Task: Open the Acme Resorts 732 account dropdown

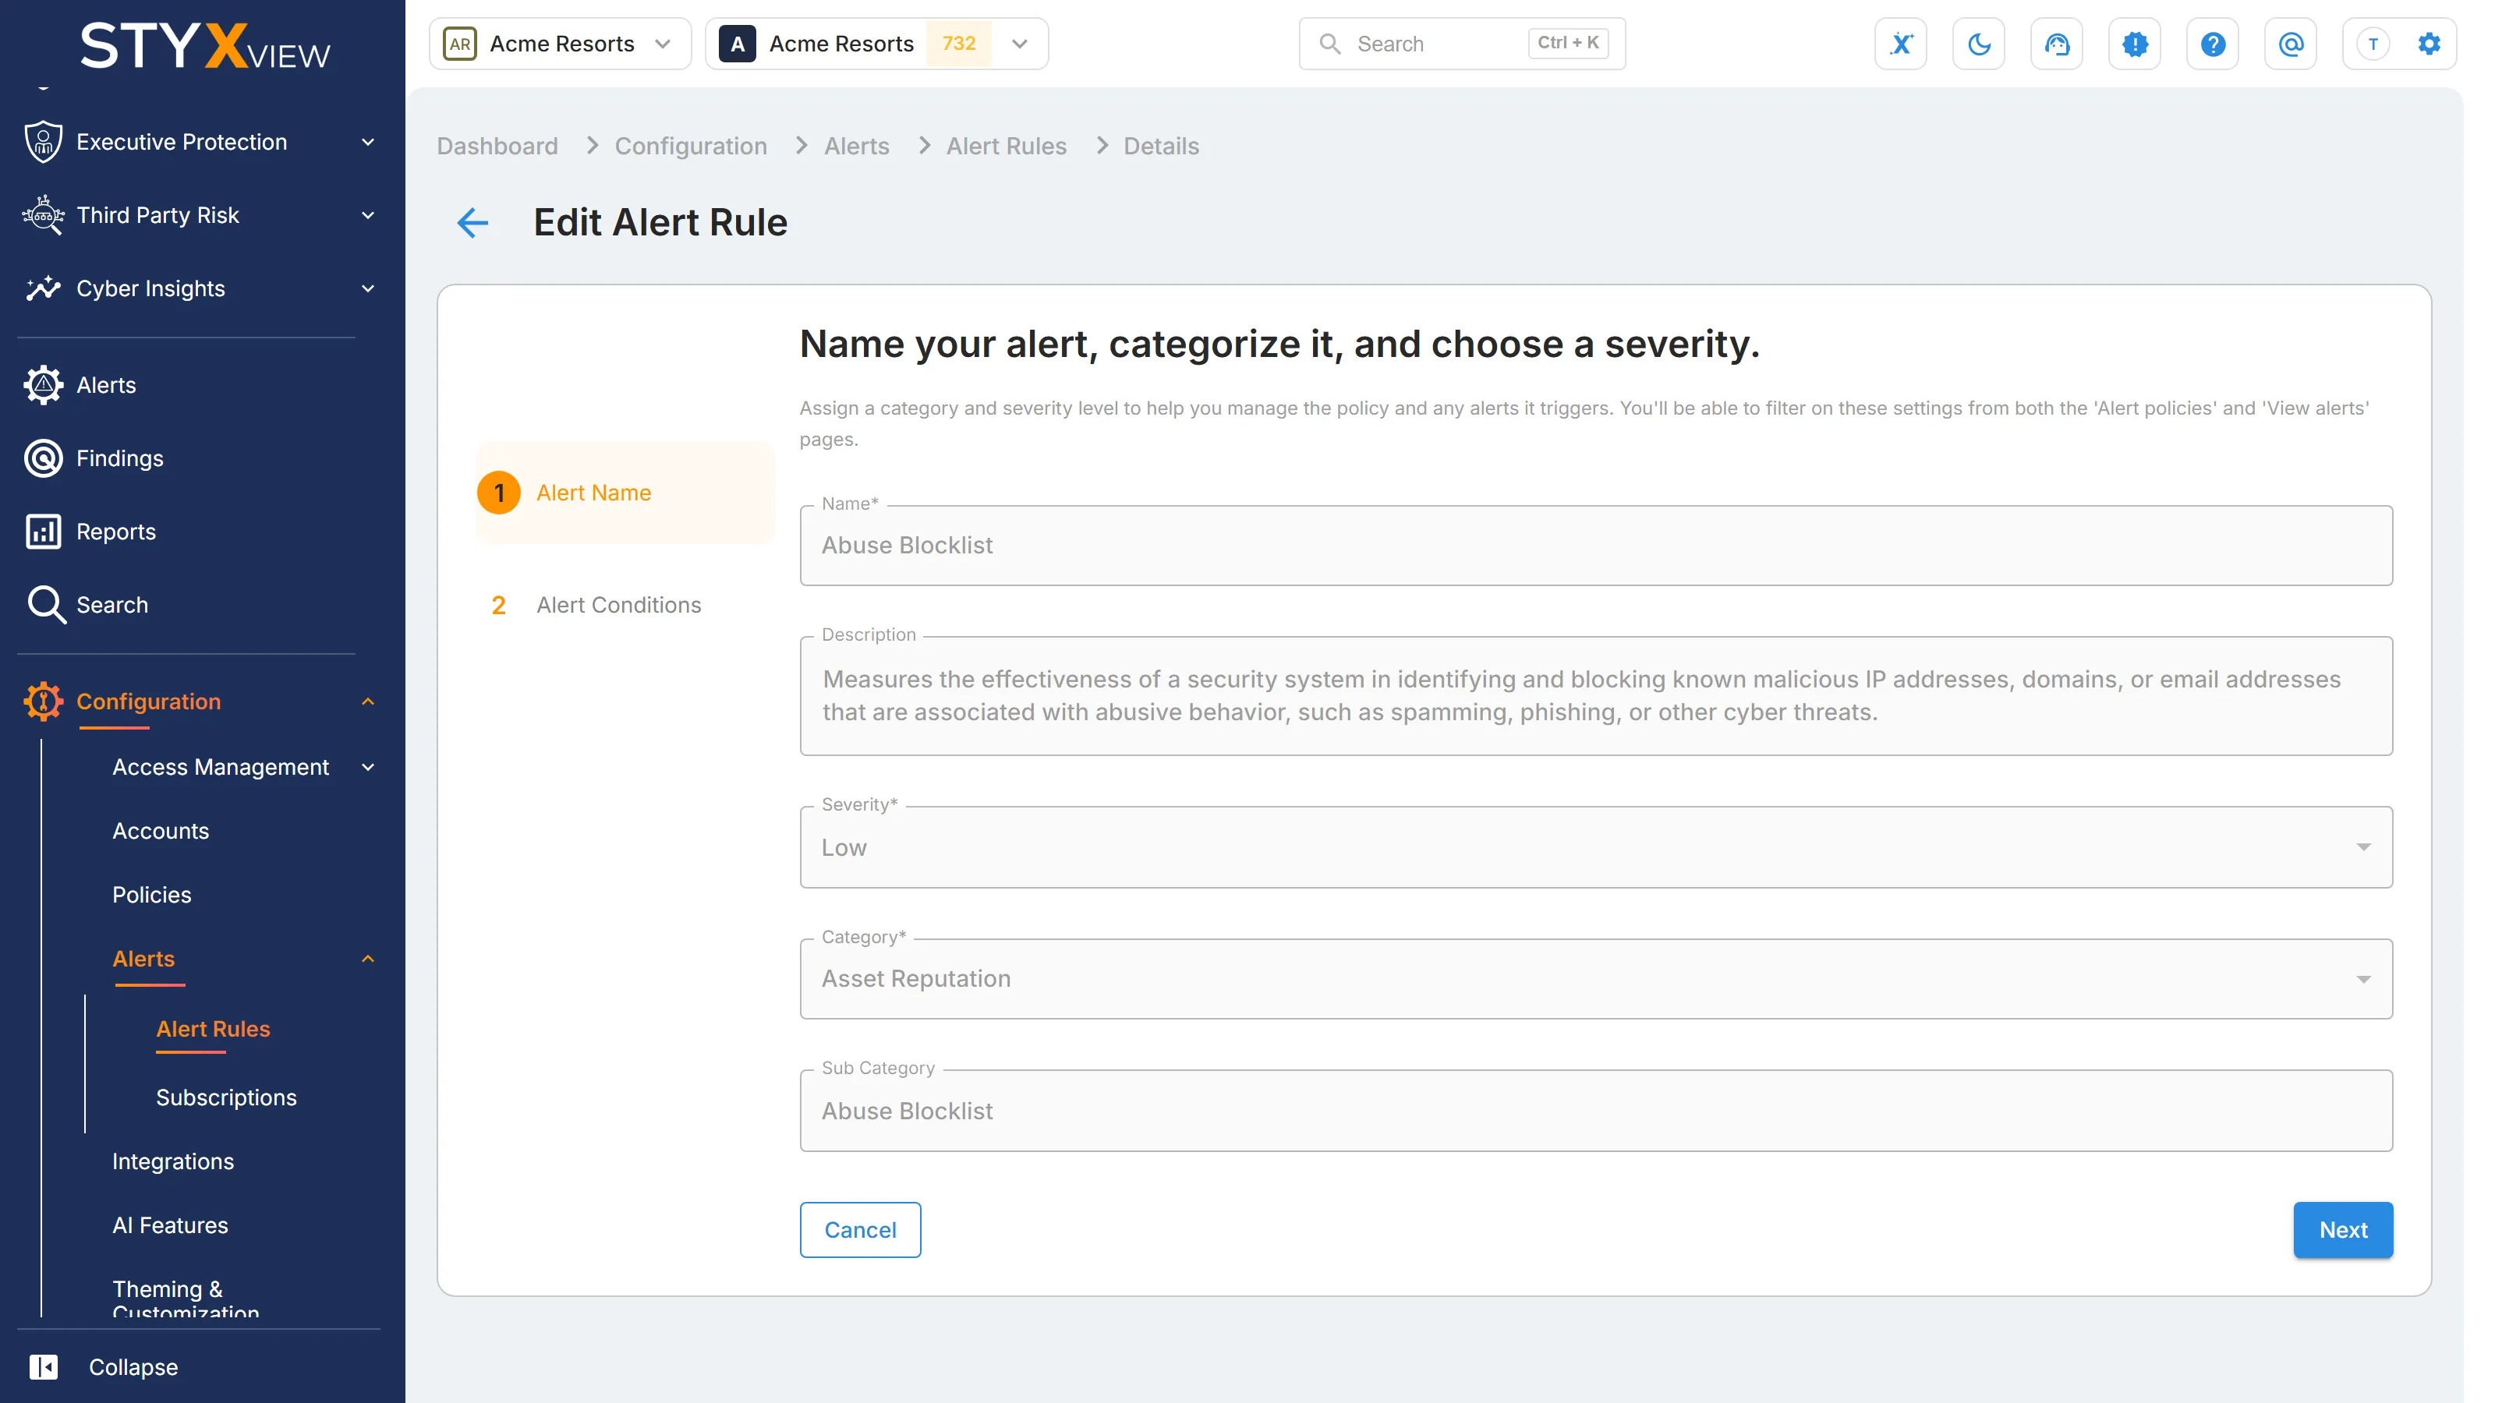Action: coord(876,44)
